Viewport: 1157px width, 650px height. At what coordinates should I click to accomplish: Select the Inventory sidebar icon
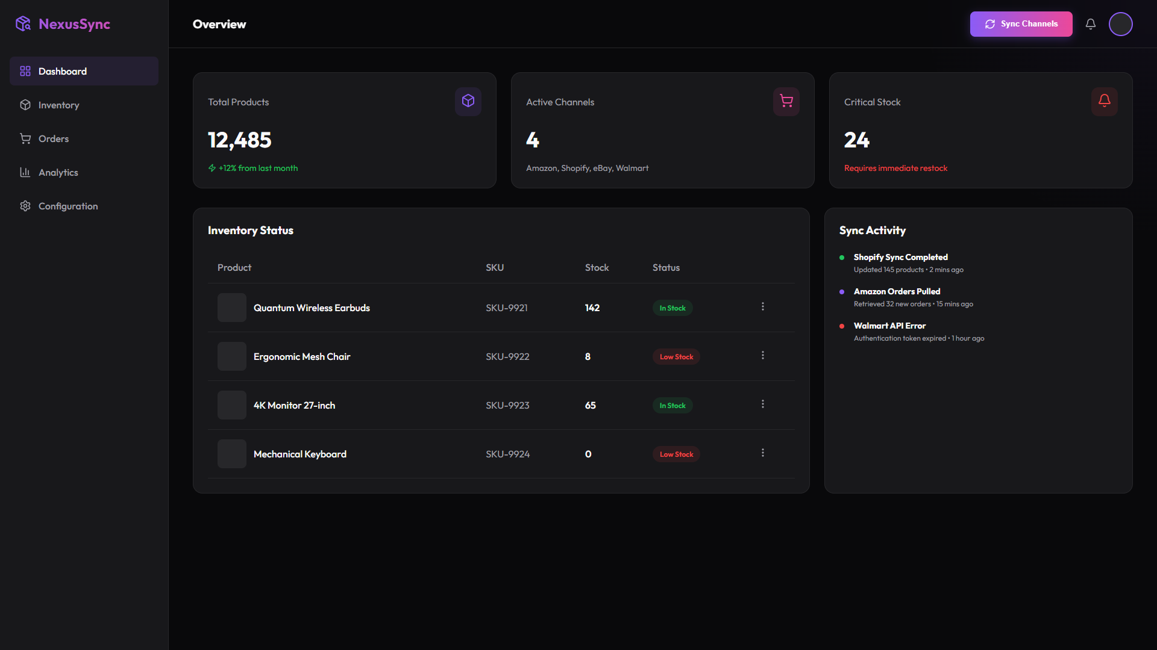point(25,105)
